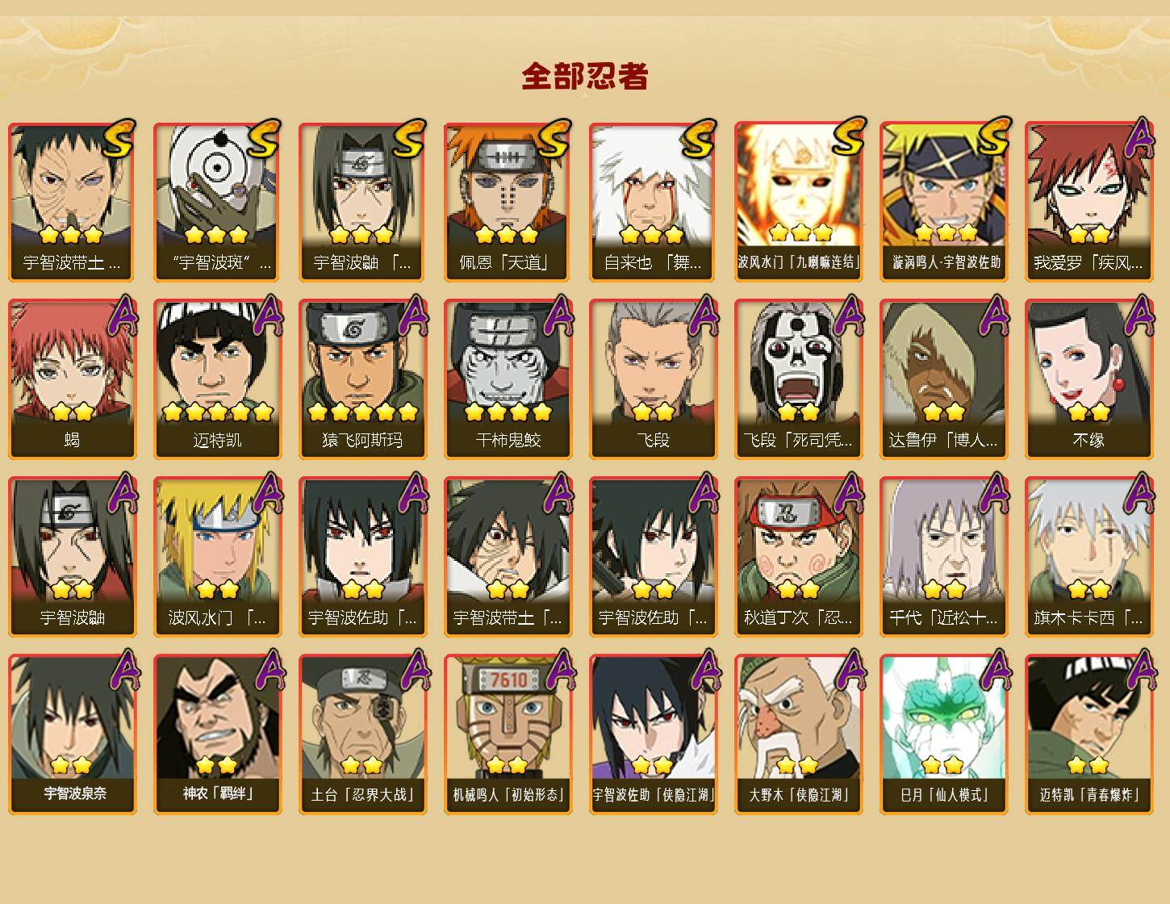Image resolution: width=1170 pixels, height=904 pixels.
Task: Click the 全部忍者 heading
Action: tap(585, 77)
